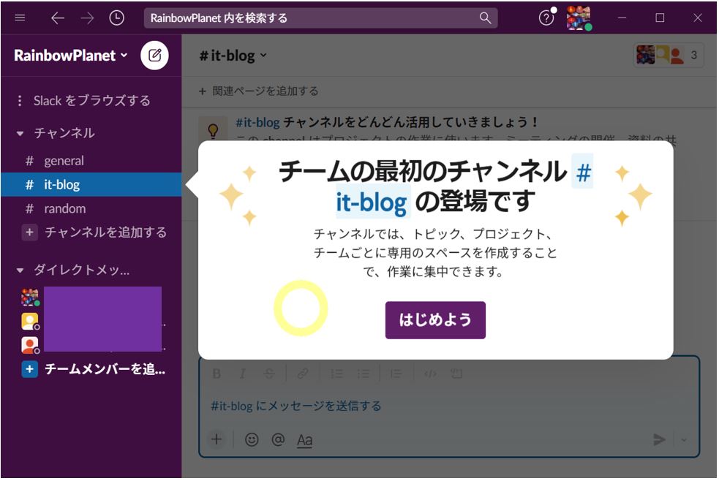Open the hamburger menu in title bar

click(20, 18)
